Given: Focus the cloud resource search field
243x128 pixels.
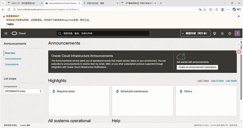Looking at the screenshot, I should point(103,33).
